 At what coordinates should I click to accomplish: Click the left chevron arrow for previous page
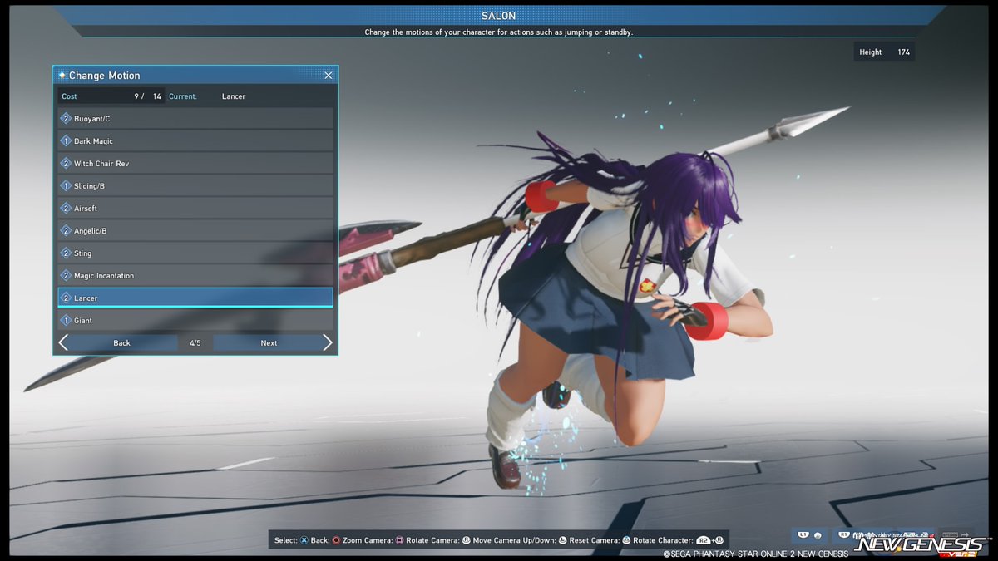(63, 342)
